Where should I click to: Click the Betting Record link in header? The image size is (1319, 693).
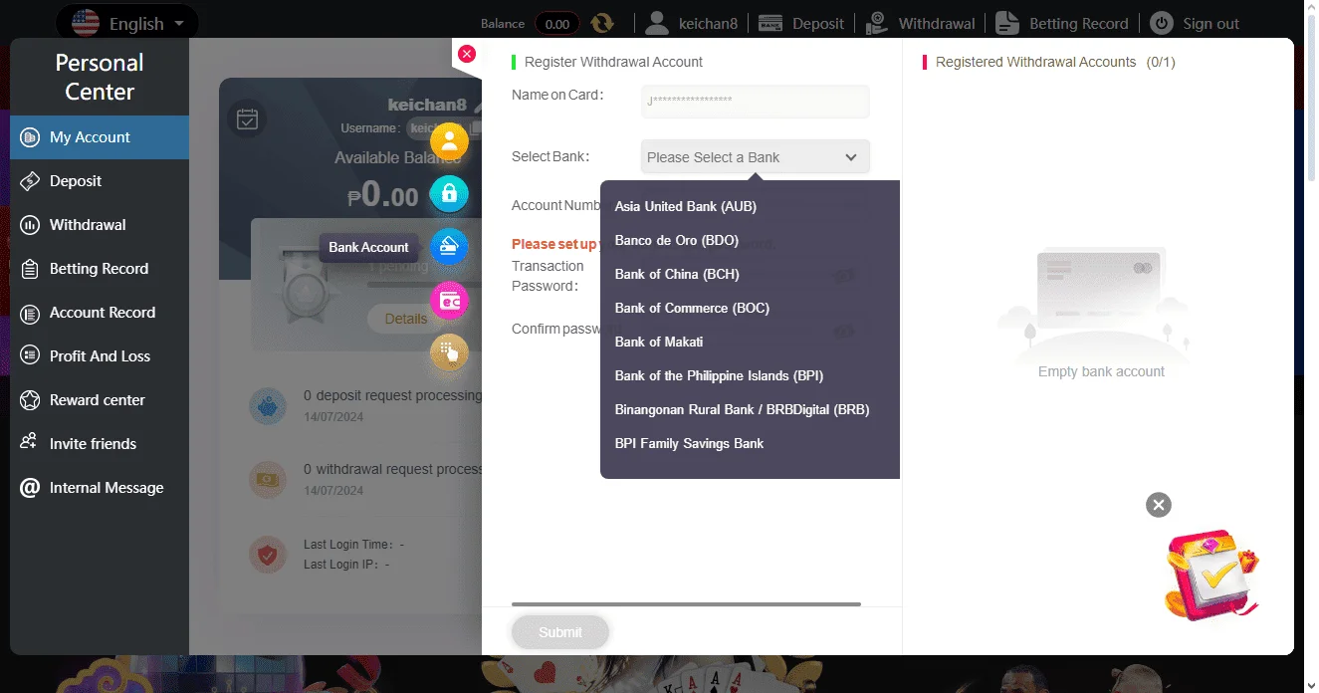[1079, 23]
